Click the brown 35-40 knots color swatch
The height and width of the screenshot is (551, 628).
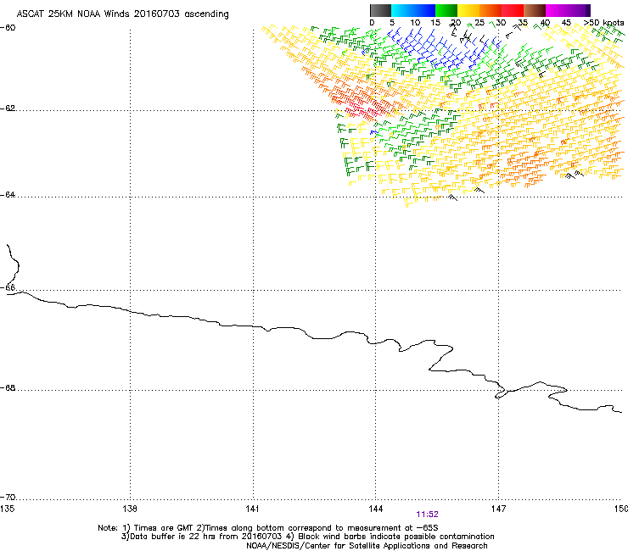tap(535, 10)
